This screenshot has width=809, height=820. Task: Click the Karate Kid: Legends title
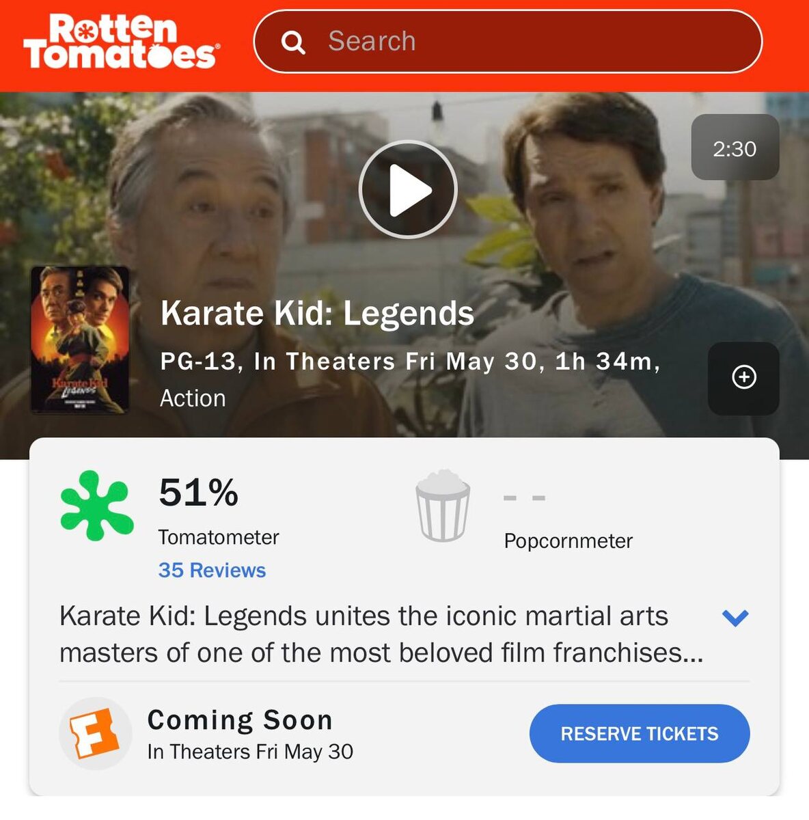coord(317,314)
